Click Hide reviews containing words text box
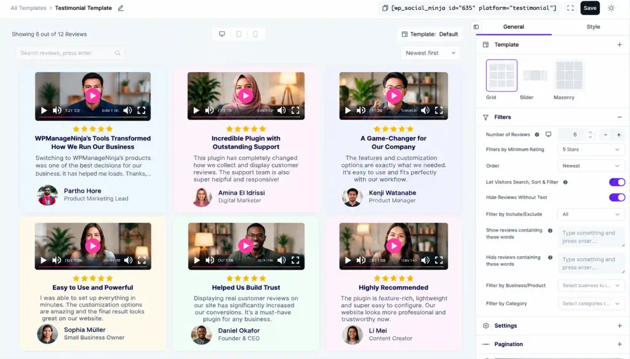This screenshot has width=630, height=359. point(591,264)
